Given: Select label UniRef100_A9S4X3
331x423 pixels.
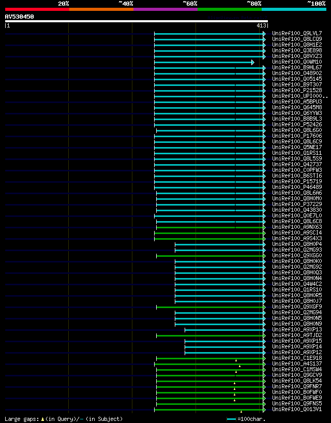Looking at the screenshot, I should (x=297, y=238).
